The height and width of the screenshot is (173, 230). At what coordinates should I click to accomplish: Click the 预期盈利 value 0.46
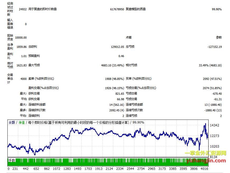[x=121, y=56]
